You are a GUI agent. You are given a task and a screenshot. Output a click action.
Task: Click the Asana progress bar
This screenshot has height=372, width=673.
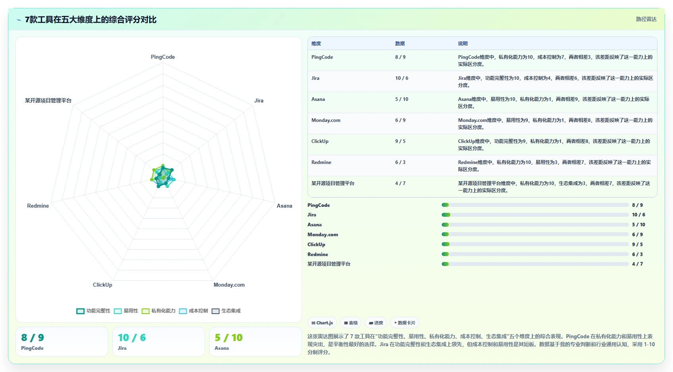point(535,225)
